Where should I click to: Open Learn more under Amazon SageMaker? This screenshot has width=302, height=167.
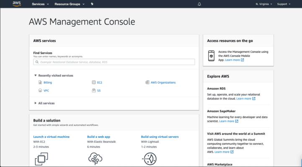[227, 121]
